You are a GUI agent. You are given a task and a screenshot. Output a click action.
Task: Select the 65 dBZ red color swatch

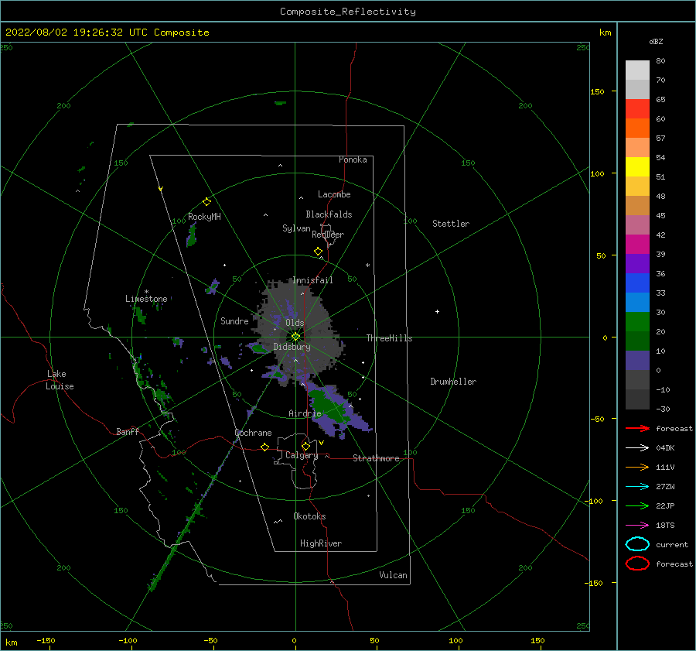637,109
